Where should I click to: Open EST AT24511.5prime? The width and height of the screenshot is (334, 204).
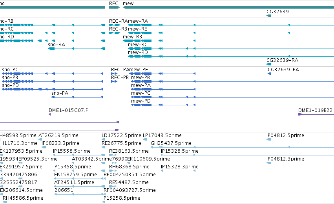(74, 183)
